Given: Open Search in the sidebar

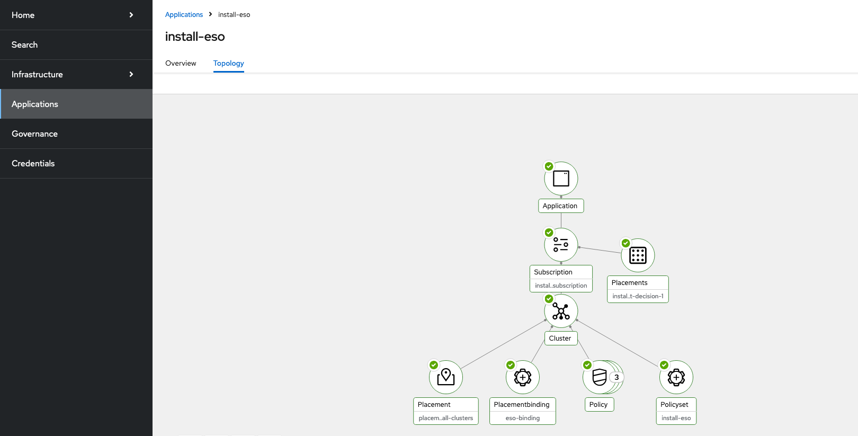Looking at the screenshot, I should 25,45.
